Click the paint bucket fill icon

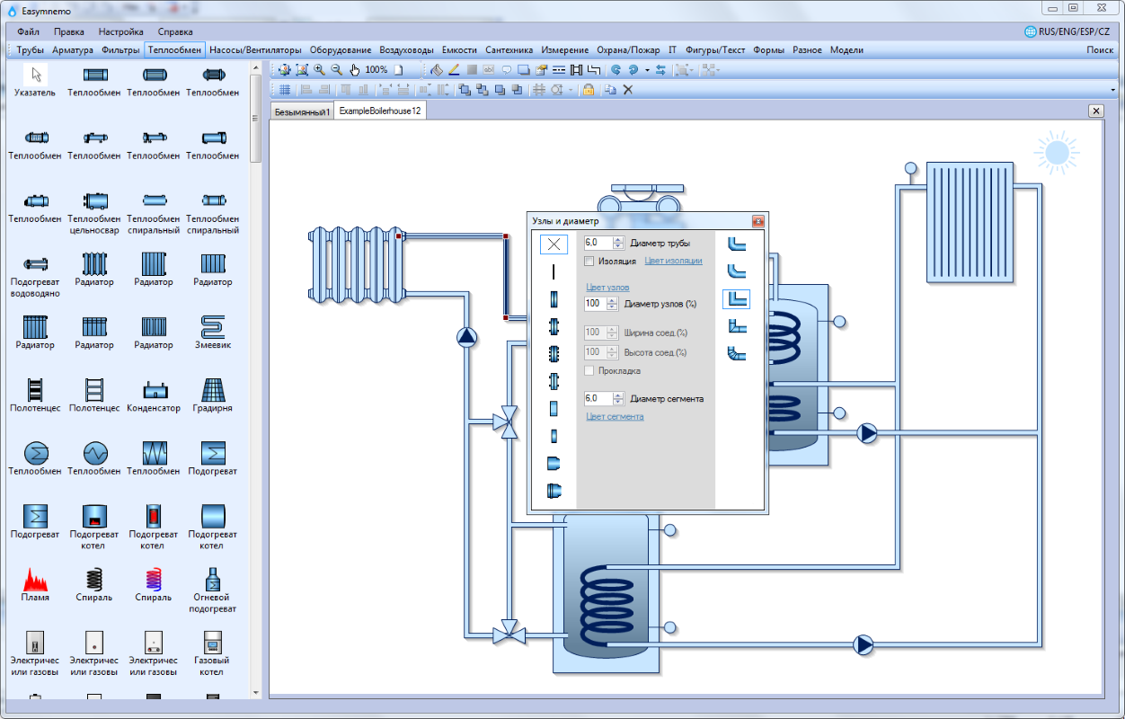point(437,69)
